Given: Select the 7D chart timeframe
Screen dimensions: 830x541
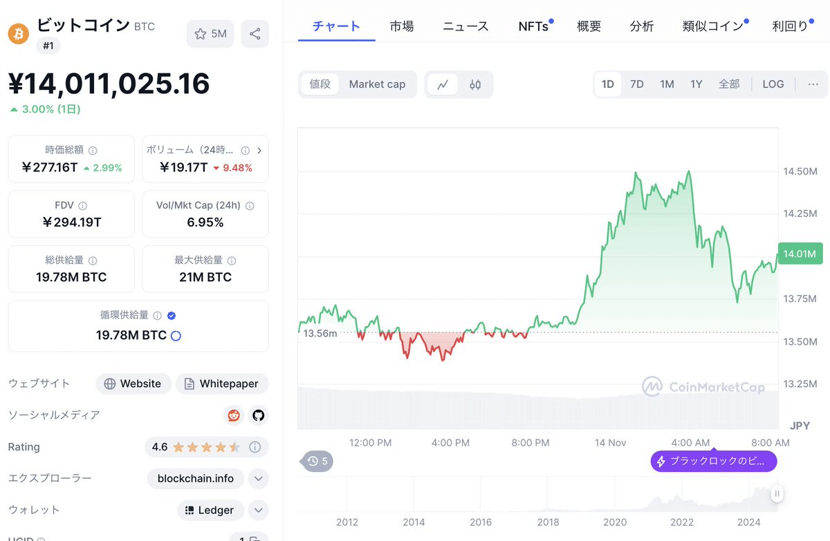Looking at the screenshot, I should tap(636, 84).
